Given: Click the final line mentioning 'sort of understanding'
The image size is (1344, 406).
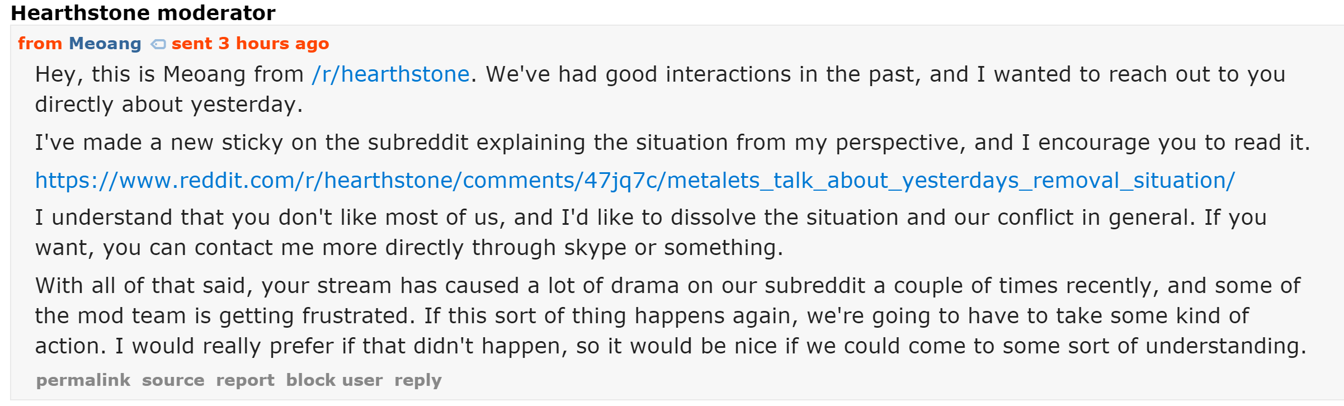Looking at the screenshot, I should (x=671, y=346).
